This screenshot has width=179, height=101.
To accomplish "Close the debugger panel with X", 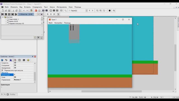I will 42,14.
